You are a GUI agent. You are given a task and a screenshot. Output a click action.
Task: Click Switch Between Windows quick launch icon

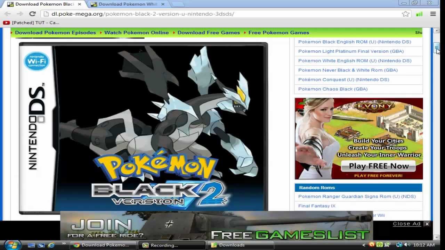coord(41,245)
